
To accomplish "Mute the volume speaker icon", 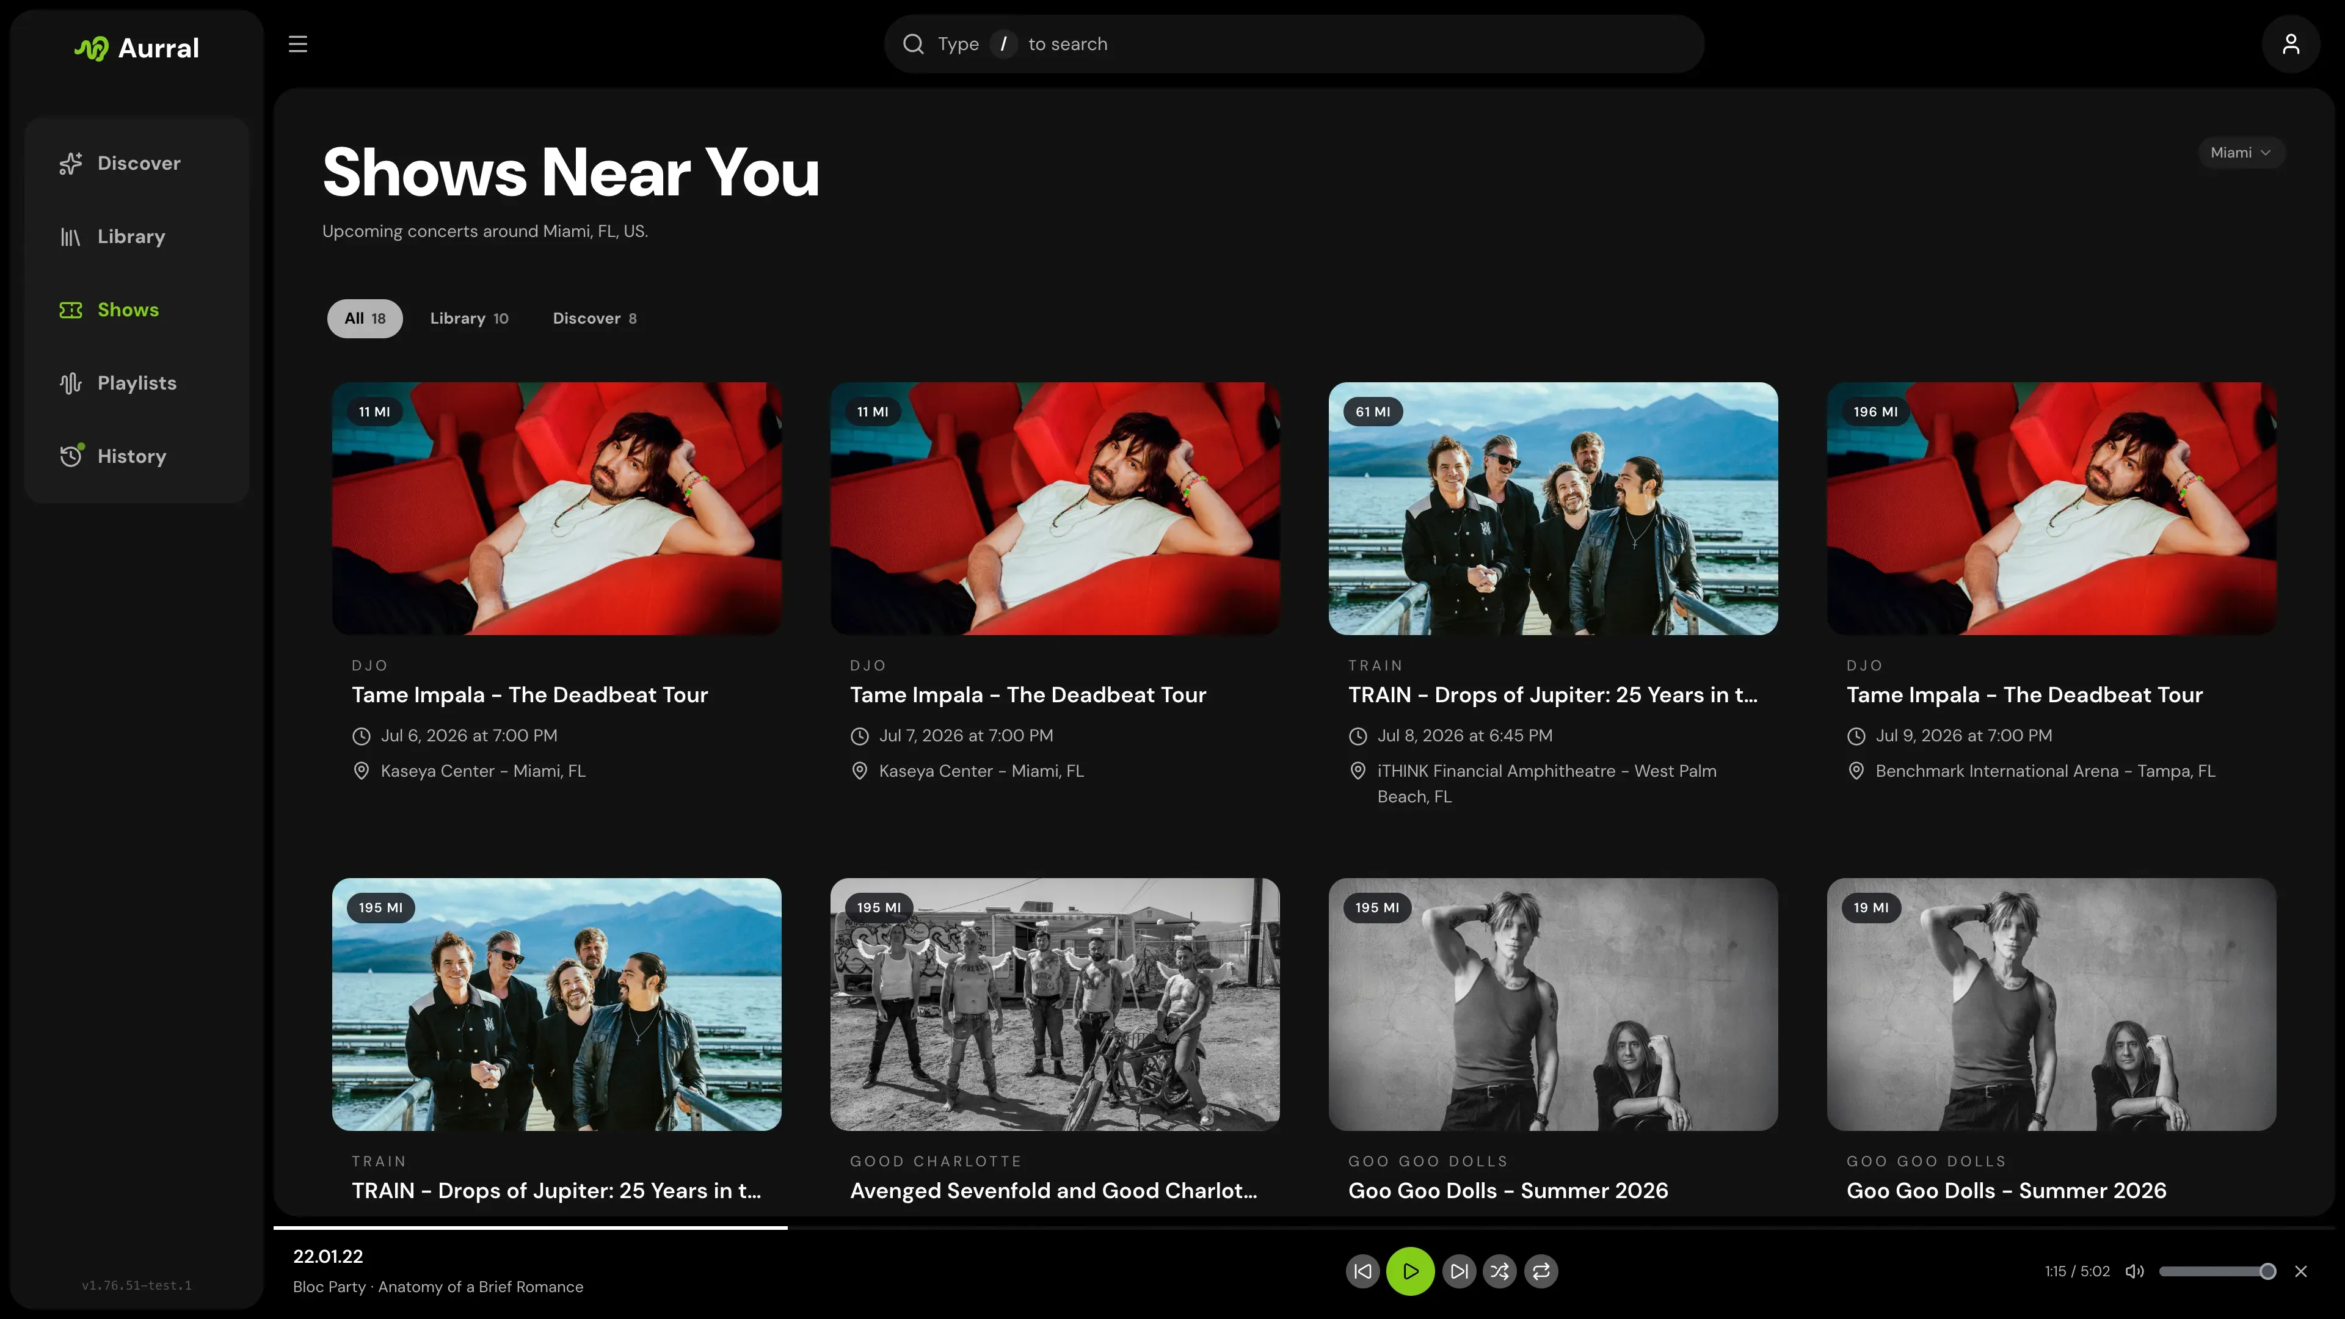I will [x=2135, y=1271].
